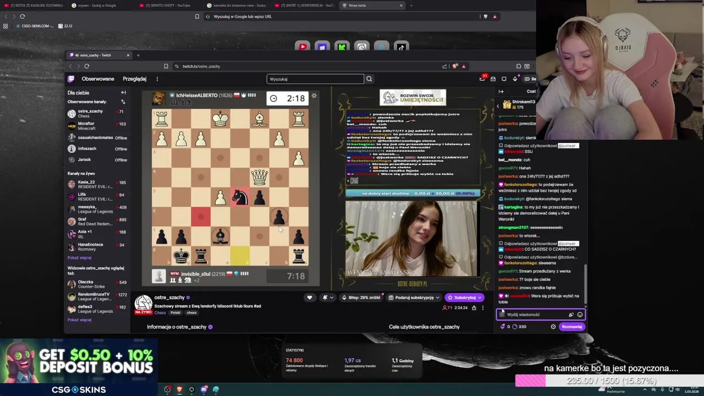The image size is (704, 396).
Task: Open the notification bell dropdown
Action: 329,298
